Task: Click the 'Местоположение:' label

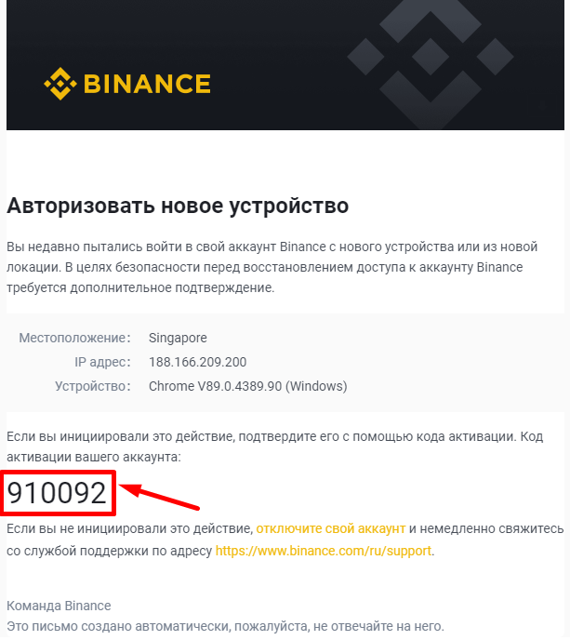Action: 74,338
